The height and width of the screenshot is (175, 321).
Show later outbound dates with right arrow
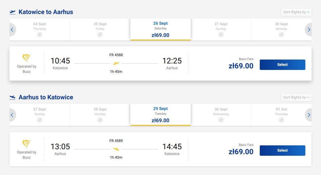309,30
